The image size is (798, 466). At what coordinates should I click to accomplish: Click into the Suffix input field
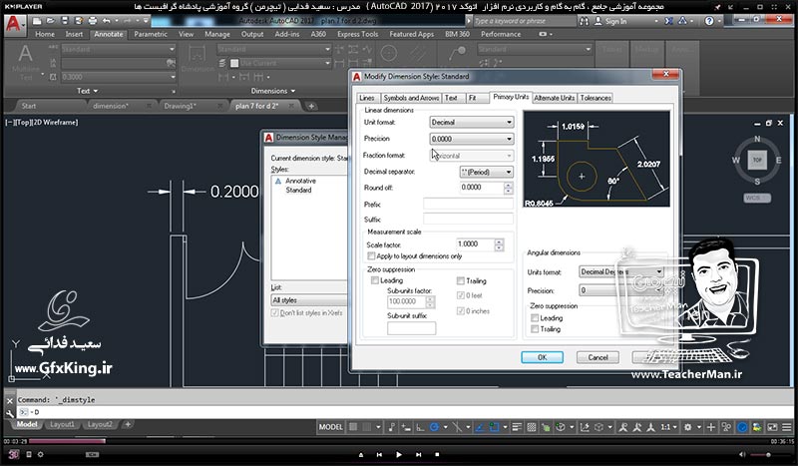[468, 219]
